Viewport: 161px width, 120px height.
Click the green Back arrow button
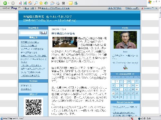click(5, 3)
